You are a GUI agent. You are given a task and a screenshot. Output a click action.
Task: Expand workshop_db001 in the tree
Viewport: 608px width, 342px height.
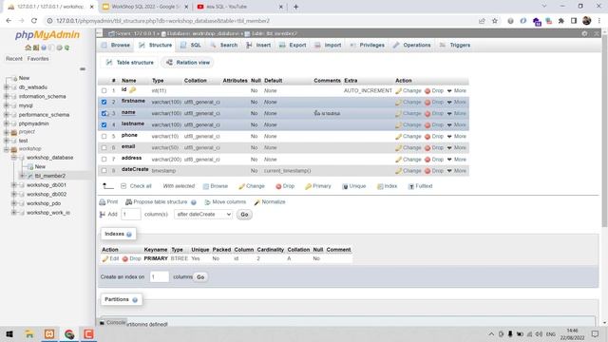[14, 185]
